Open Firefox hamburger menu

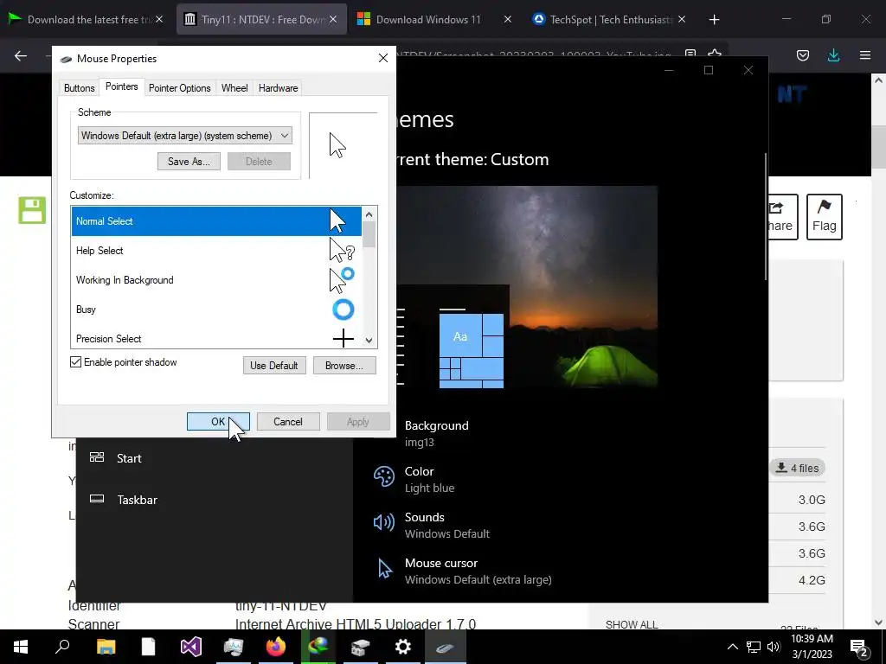pyautogui.click(x=865, y=55)
